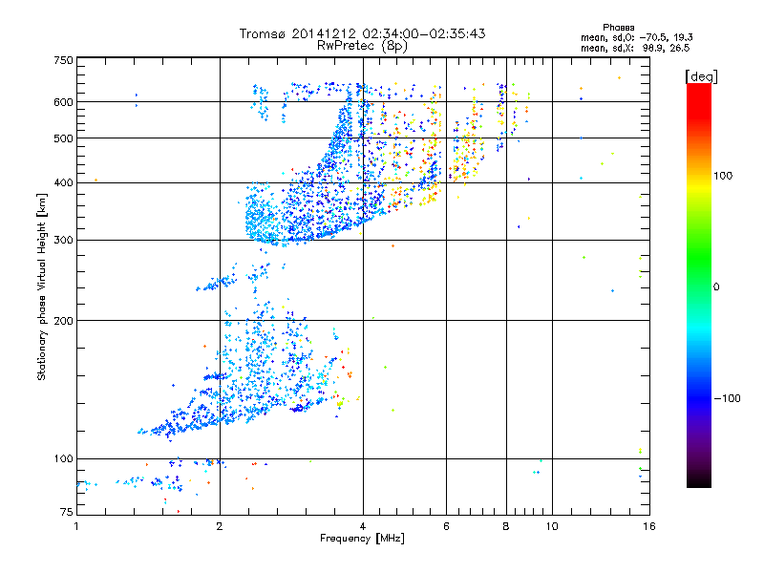Viewport: 764px width, 573px height.
Task: Click the x-axis tick label '10'
Action: click(x=552, y=526)
